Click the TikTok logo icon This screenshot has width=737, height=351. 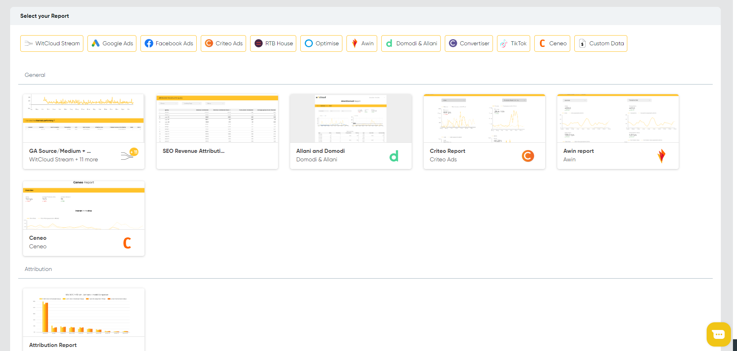coord(503,43)
